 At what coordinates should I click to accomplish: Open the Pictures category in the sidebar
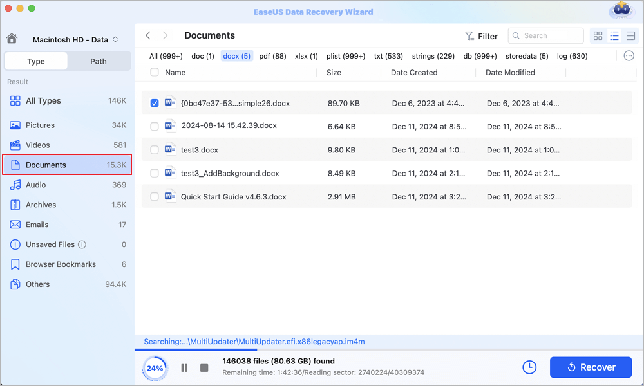coord(40,125)
